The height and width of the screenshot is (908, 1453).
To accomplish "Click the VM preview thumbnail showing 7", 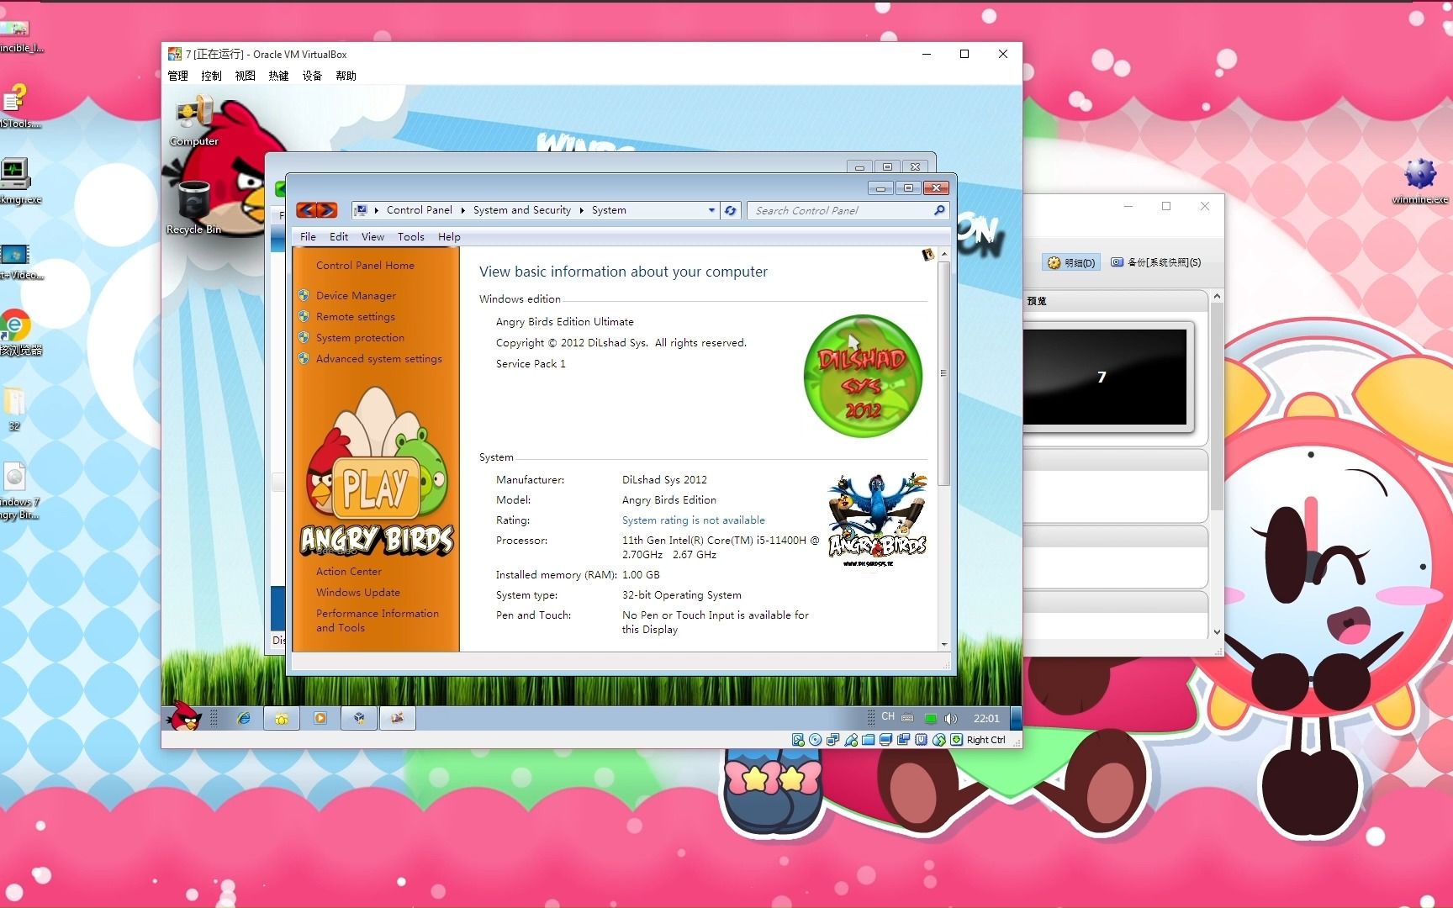I will tap(1105, 377).
